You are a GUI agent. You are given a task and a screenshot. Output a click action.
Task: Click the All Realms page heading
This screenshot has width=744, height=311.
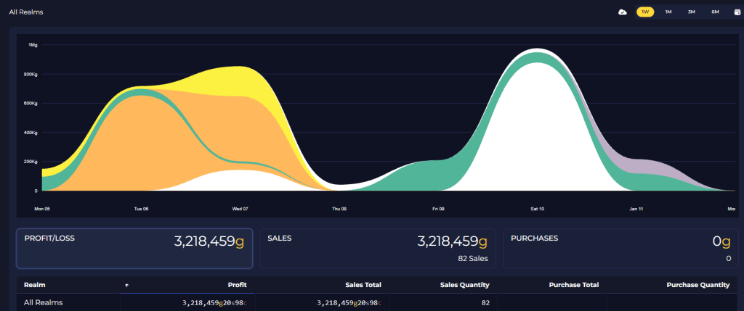pos(28,12)
